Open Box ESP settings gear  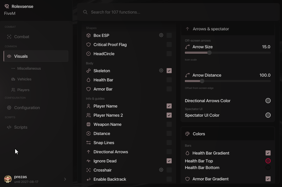pos(161,35)
